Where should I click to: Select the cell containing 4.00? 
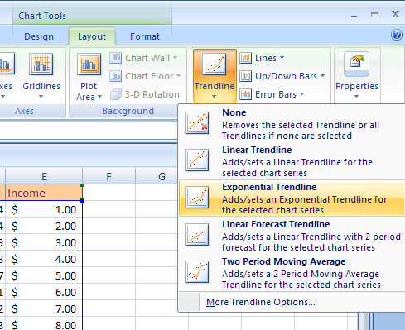click(x=44, y=259)
